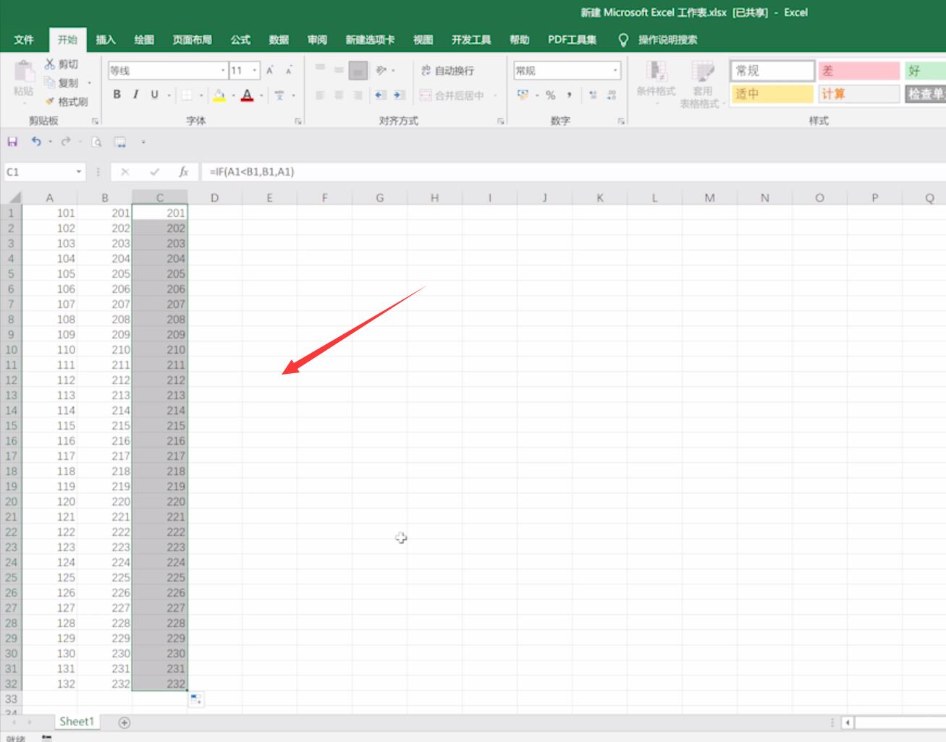
Task: Switch to the 公式 tab
Action: pyautogui.click(x=240, y=40)
